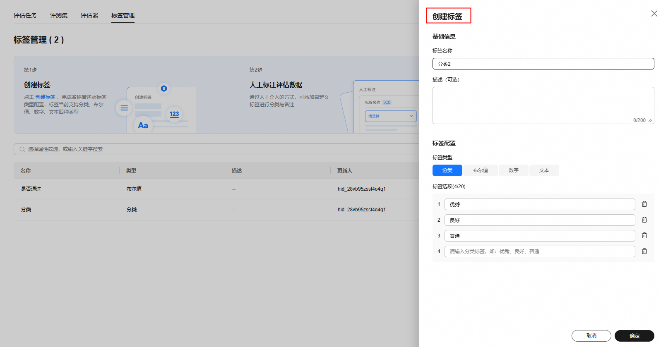Edit the 标签名称 field containing 分类2
661x347 pixels.
point(543,64)
